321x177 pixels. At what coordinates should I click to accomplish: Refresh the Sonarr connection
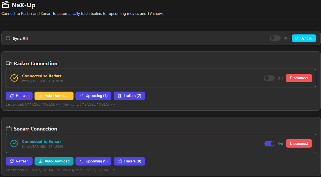tap(19, 161)
